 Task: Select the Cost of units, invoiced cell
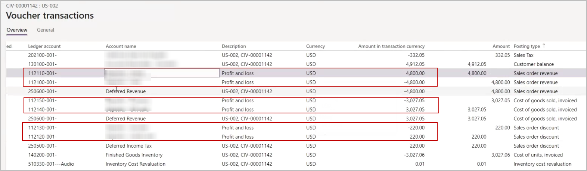click(x=538, y=155)
